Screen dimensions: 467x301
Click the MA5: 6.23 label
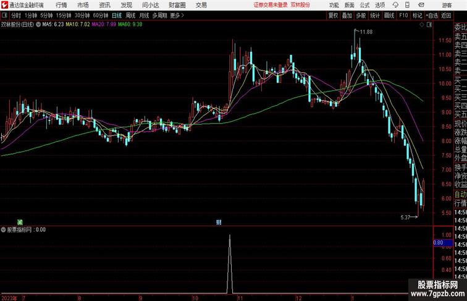click(x=53, y=25)
